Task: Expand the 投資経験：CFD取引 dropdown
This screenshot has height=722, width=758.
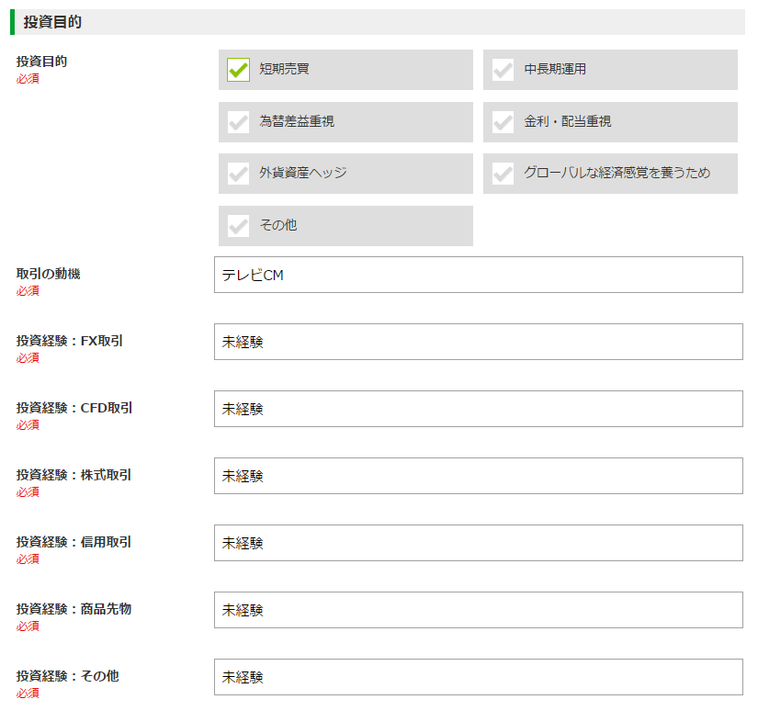Action: (478, 409)
